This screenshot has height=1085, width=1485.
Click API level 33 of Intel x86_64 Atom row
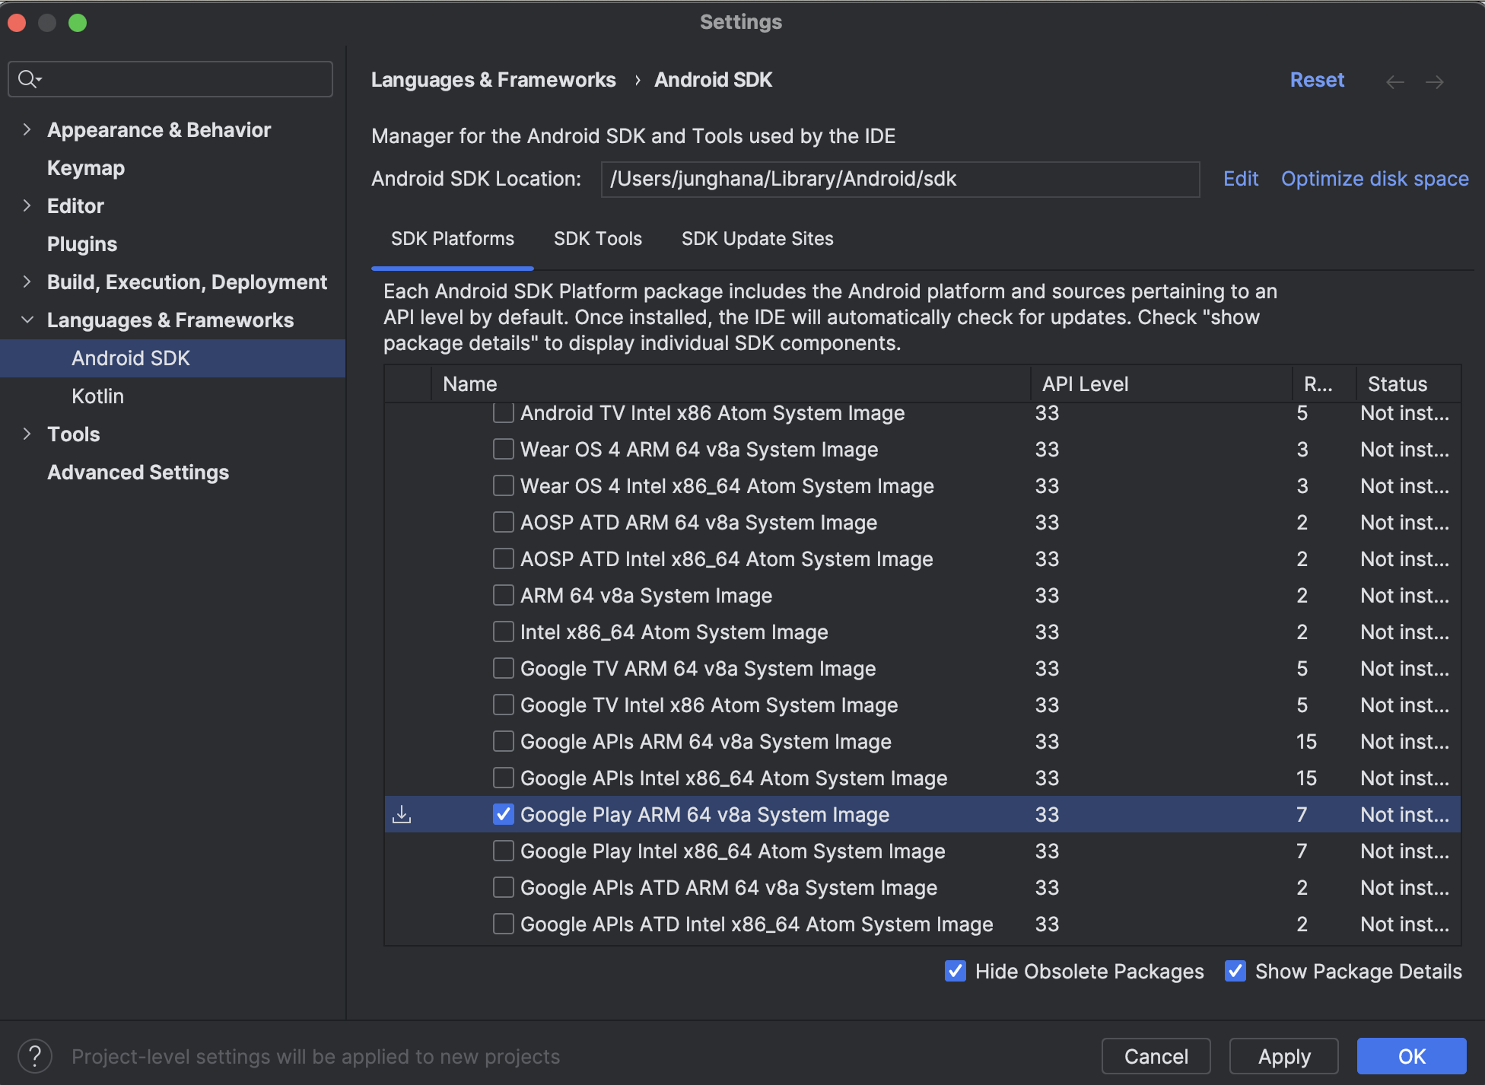click(1047, 632)
